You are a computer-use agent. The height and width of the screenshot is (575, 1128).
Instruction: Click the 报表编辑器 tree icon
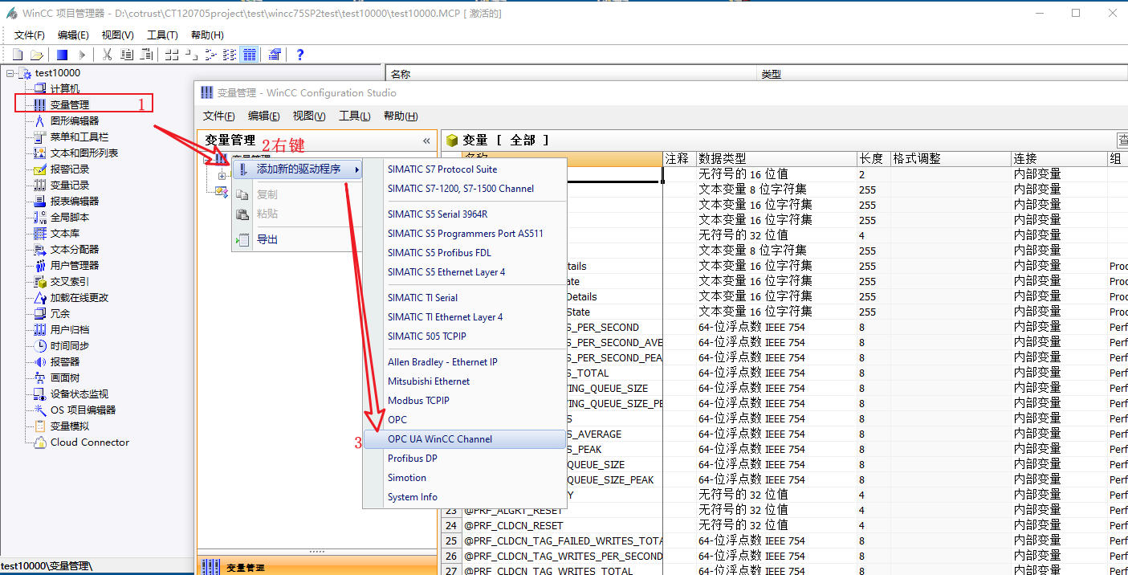pos(40,201)
